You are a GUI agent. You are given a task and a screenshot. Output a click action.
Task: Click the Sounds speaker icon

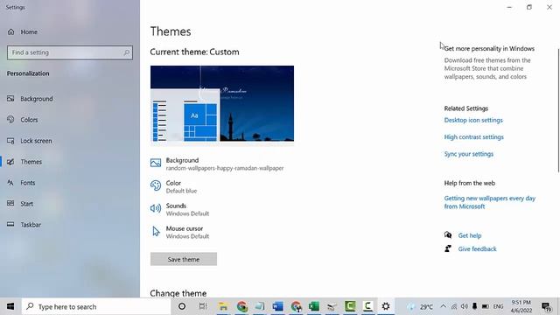tap(156, 208)
